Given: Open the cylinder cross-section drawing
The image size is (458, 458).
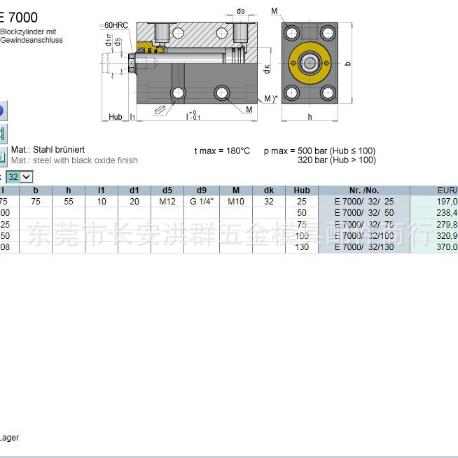Looking at the screenshot, I should [x=193, y=67].
